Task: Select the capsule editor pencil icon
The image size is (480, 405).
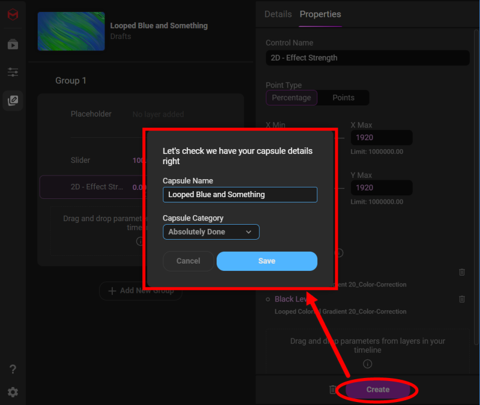Action: pyautogui.click(x=13, y=100)
